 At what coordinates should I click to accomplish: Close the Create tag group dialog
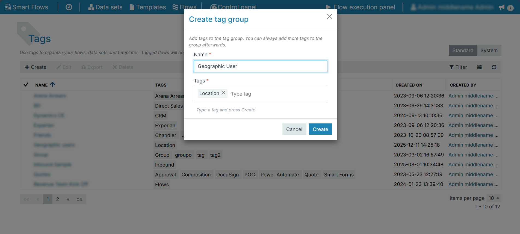[x=329, y=16]
